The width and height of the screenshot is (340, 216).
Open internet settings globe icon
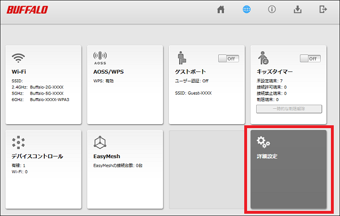click(246, 9)
